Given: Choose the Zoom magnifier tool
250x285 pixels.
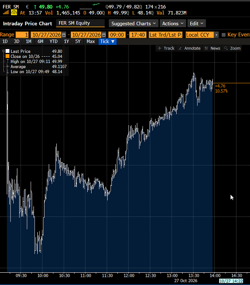Looking at the screenshot, I should pyautogui.click(x=232, y=48).
